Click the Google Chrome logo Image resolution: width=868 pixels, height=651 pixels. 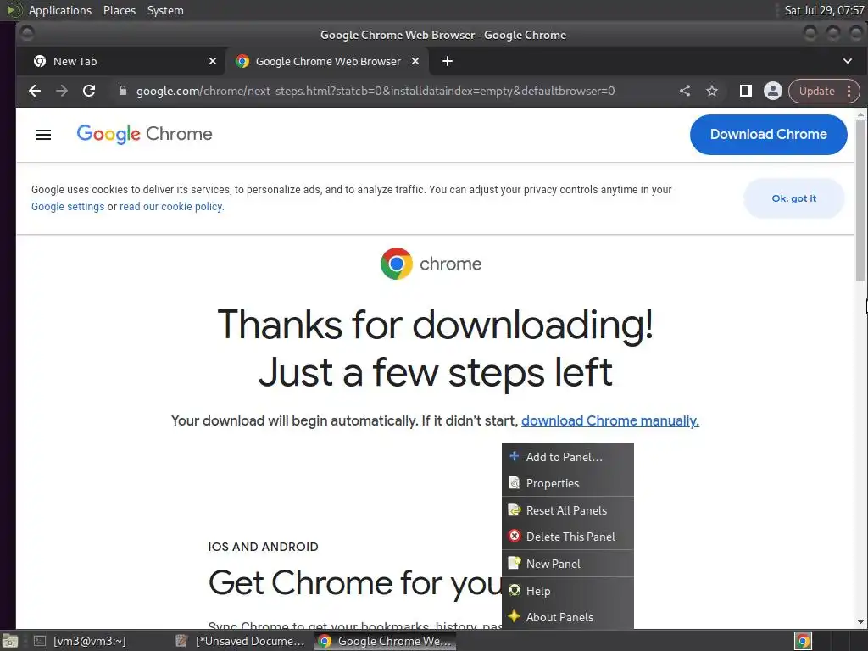point(144,134)
